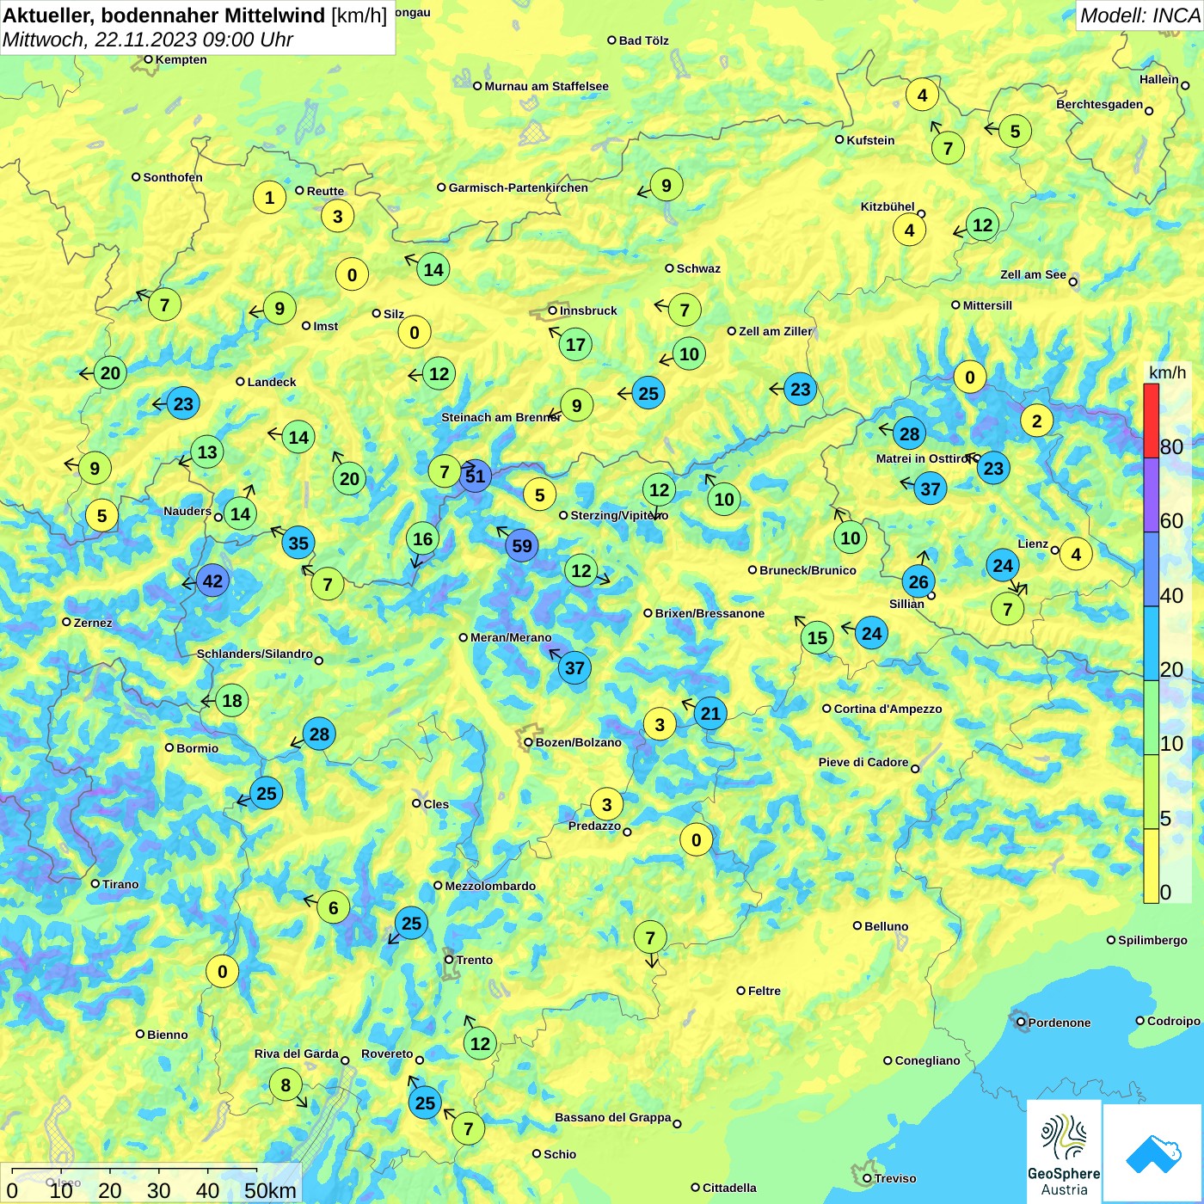Select the 35 km/h wind marker near Nauders

[x=298, y=543]
